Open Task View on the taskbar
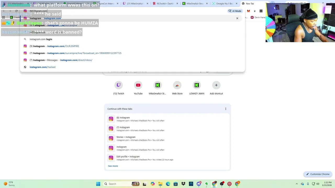 144,184
